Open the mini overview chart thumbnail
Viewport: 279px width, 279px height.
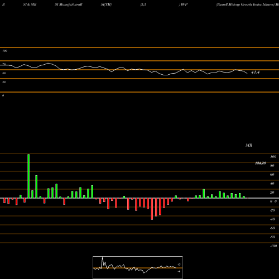138,267
